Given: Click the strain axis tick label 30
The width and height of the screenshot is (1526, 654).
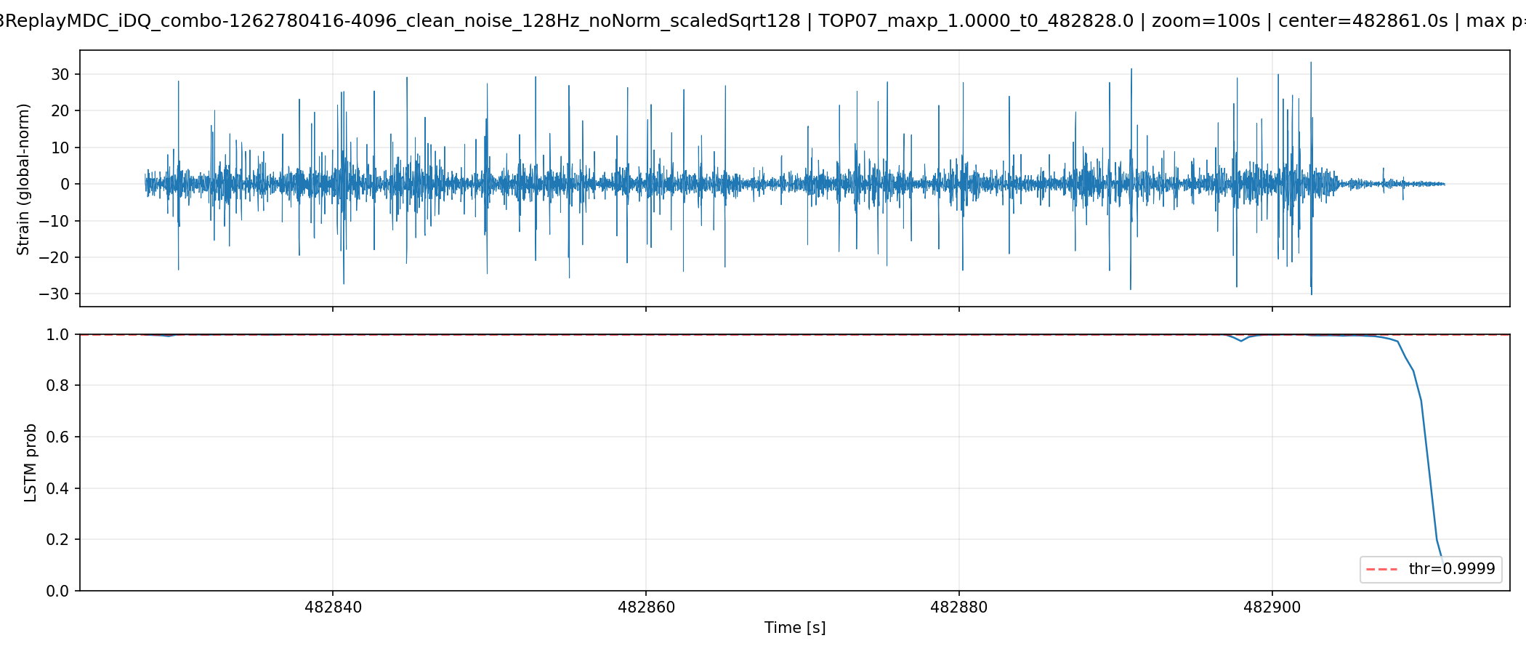Looking at the screenshot, I should tap(60, 75).
